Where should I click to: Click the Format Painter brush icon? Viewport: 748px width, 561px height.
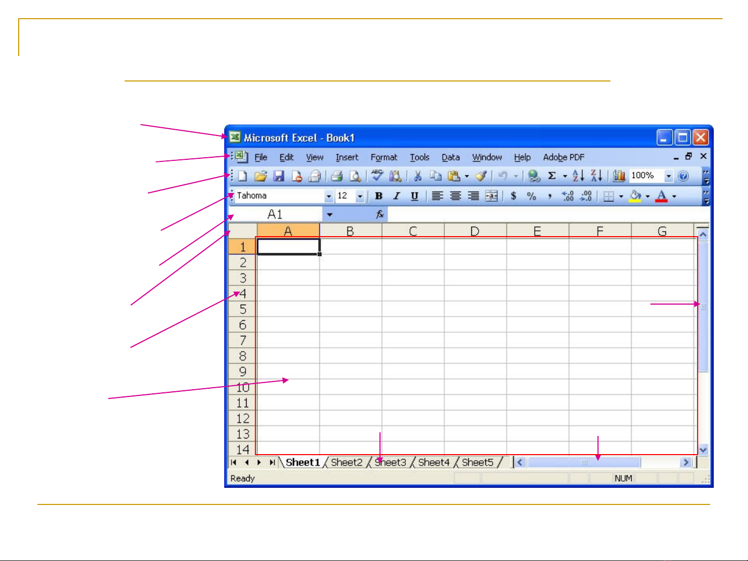481,176
